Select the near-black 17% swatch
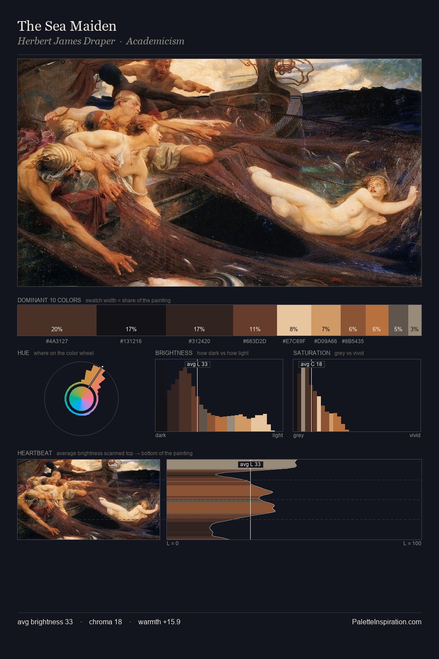The image size is (439, 659). pos(131,320)
